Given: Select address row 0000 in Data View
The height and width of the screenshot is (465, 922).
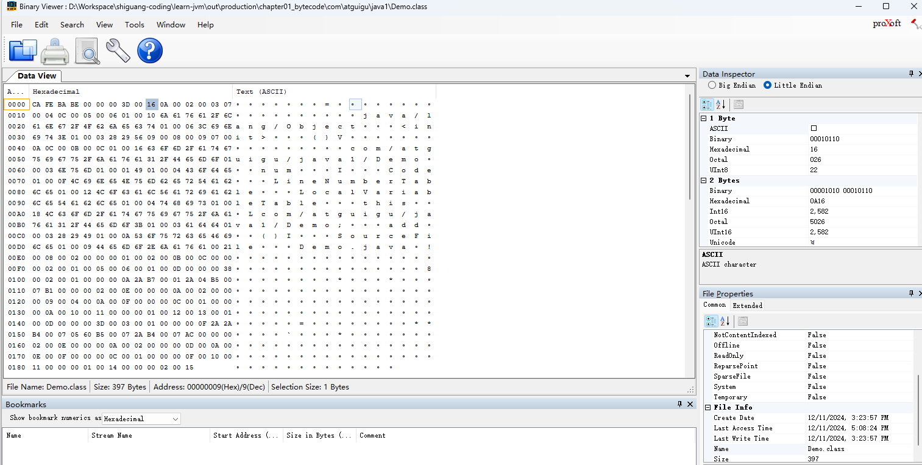Looking at the screenshot, I should pyautogui.click(x=16, y=105).
